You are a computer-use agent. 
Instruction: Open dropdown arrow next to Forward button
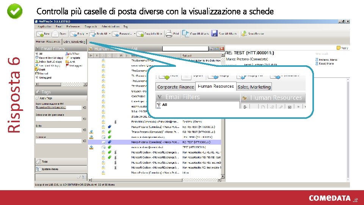coord(135,34)
